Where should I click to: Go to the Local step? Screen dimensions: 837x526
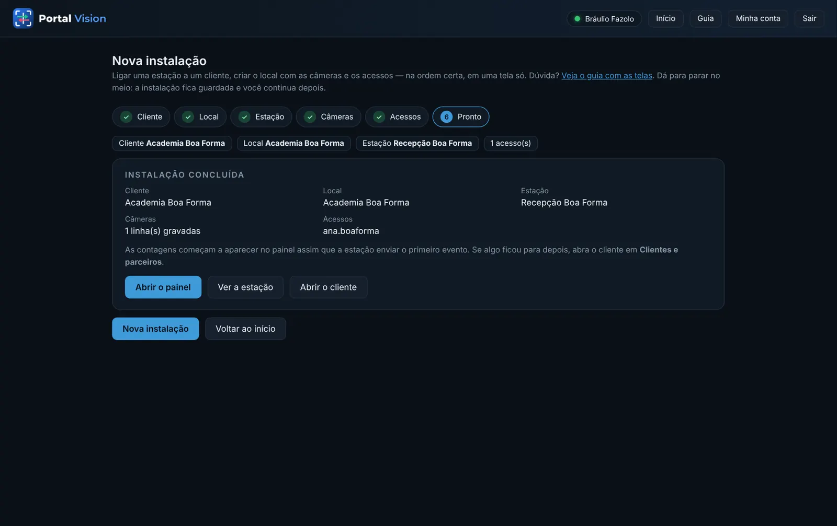click(x=200, y=117)
